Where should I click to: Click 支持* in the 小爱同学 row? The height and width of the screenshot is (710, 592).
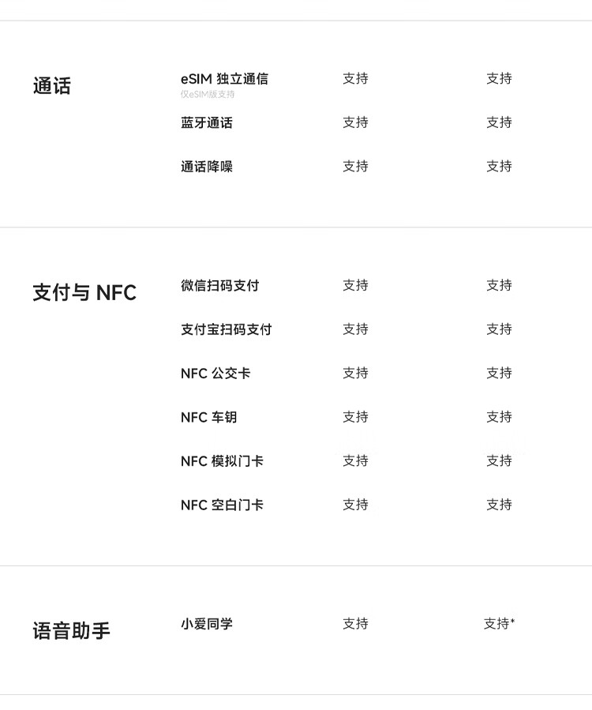click(x=499, y=624)
